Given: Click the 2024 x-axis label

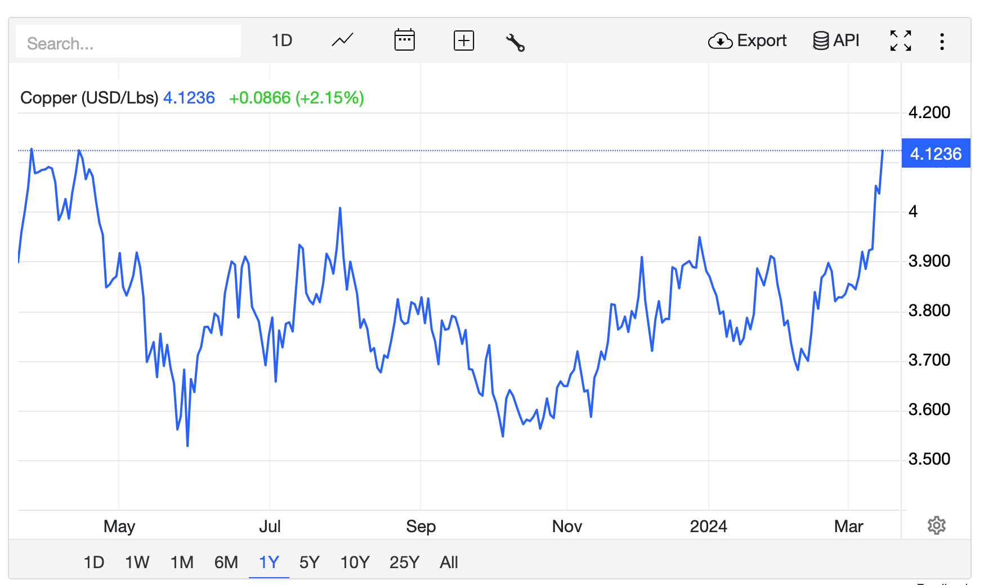Looking at the screenshot, I should tap(709, 526).
